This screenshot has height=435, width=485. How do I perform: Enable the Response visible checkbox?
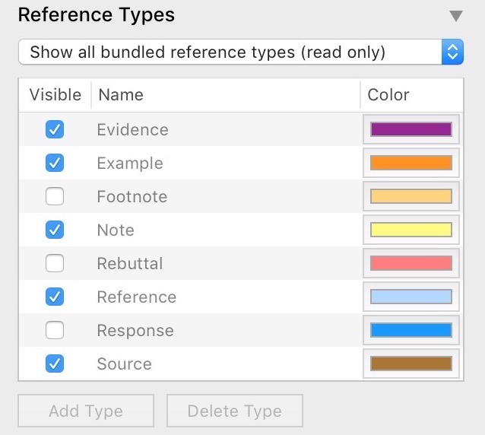coord(55,330)
